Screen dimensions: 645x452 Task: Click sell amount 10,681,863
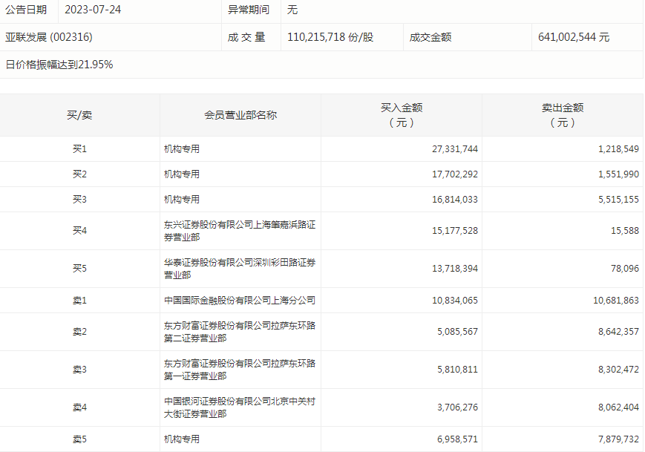(x=616, y=301)
